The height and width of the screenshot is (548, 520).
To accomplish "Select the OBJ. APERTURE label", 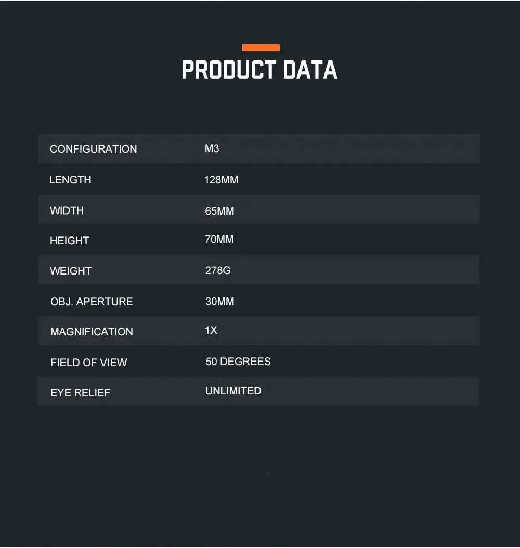I will click(x=92, y=302).
